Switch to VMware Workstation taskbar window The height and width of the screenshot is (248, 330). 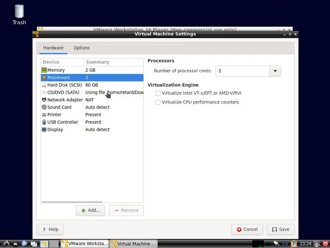point(85,244)
